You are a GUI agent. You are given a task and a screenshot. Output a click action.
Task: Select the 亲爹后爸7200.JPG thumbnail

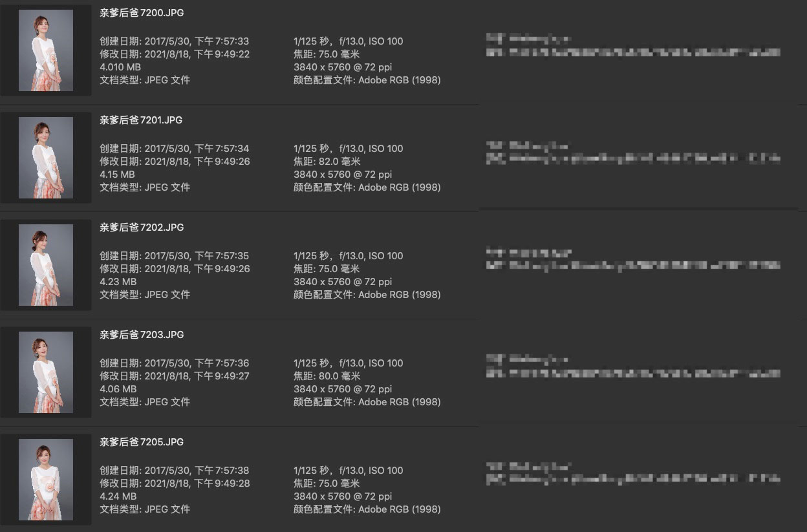point(45,50)
